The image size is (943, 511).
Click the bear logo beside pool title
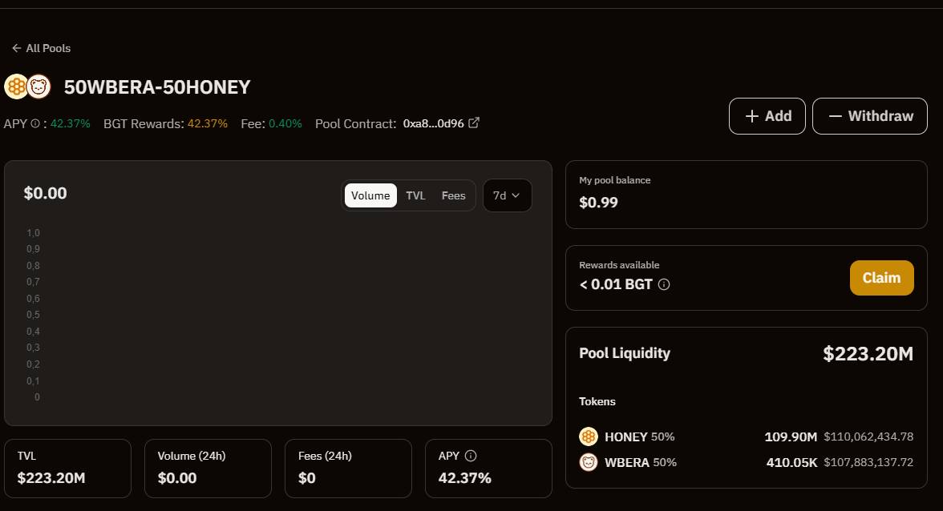tap(39, 87)
